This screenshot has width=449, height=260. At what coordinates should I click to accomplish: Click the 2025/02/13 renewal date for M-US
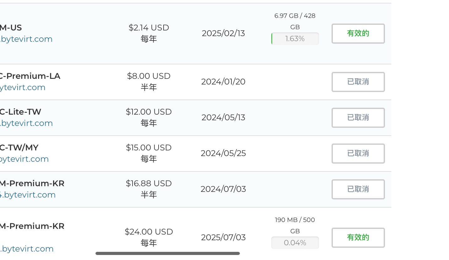[x=223, y=33]
